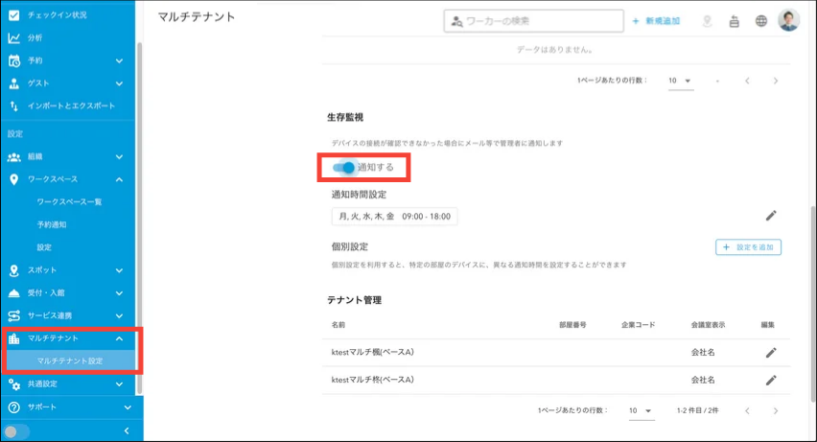The width and height of the screenshot is (817, 442).
Task: Click the 新規追加 button
Action: click(658, 20)
